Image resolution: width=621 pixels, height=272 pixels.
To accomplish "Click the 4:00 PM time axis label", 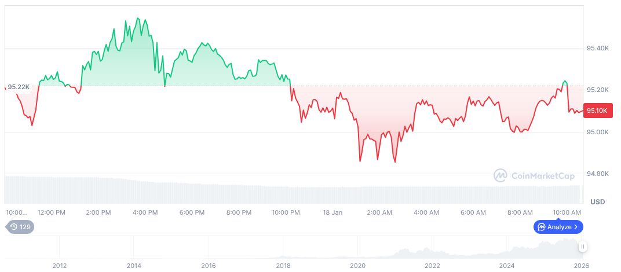I will (x=145, y=212).
